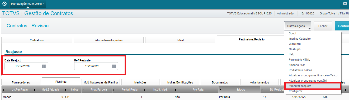Sort by Un.Per.Reaju column header
349x100 pixels.
click(18, 90)
